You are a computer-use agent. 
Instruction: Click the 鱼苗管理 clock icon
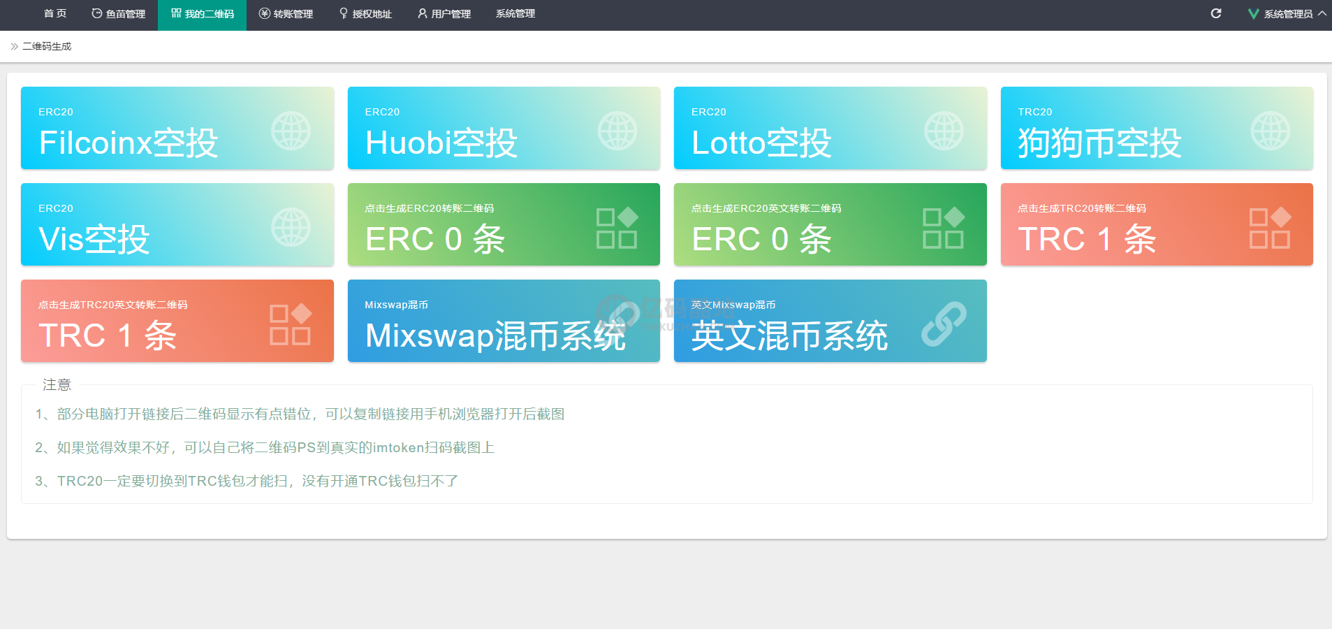pos(97,13)
